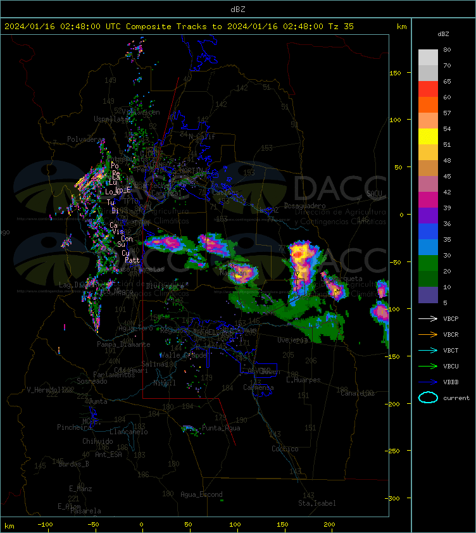Select the orange swatch between 60 and 57
The height and width of the screenshot is (533, 476).
coord(428,104)
